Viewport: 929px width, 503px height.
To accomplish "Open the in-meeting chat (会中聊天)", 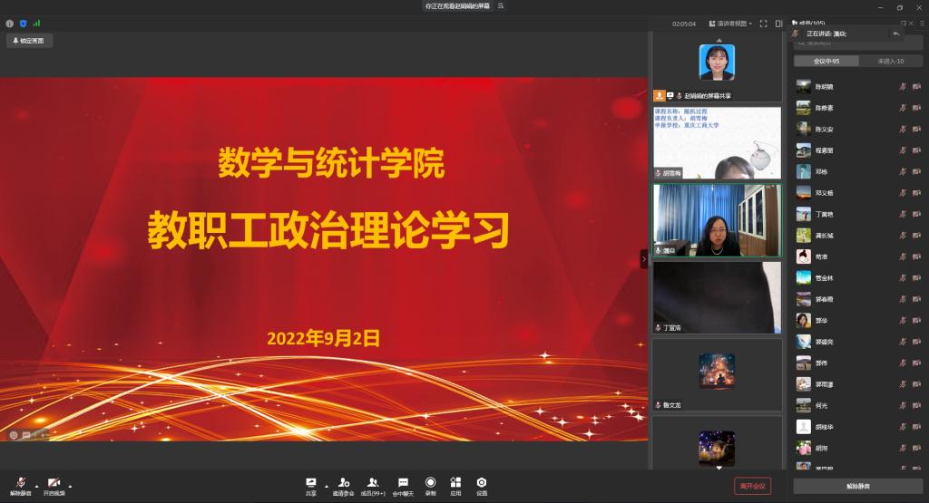I will pyautogui.click(x=403, y=484).
